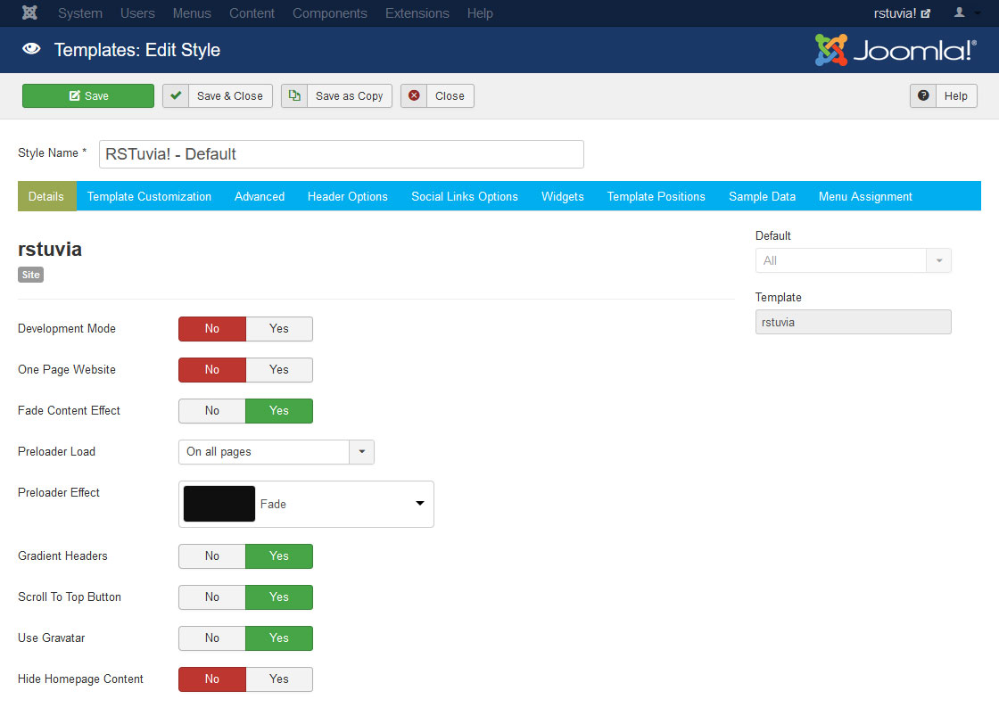Viewport: 999px width, 724px height.
Task: Click the Preloader Load label text
Action: tap(57, 451)
